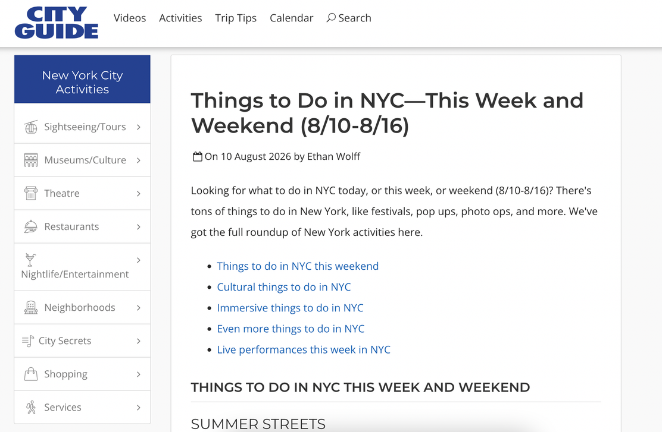662x432 pixels.
Task: Select the City Secrets label
Action: [x=65, y=341]
